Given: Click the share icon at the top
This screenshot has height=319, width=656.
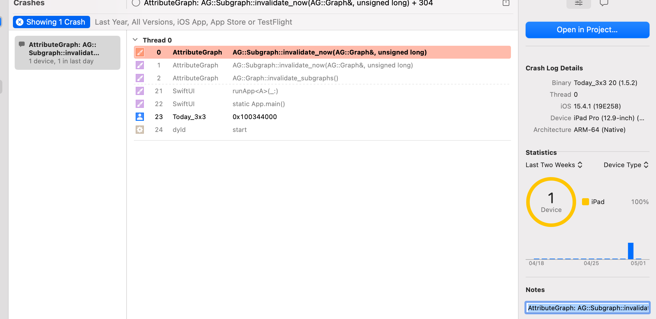Looking at the screenshot, I should tap(506, 3).
